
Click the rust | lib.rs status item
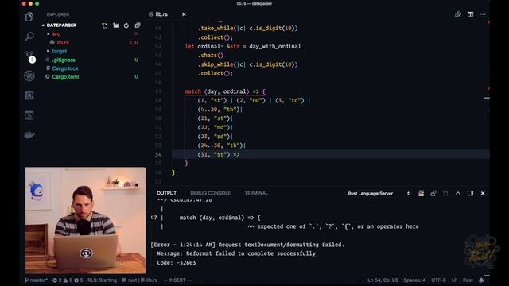(140, 280)
